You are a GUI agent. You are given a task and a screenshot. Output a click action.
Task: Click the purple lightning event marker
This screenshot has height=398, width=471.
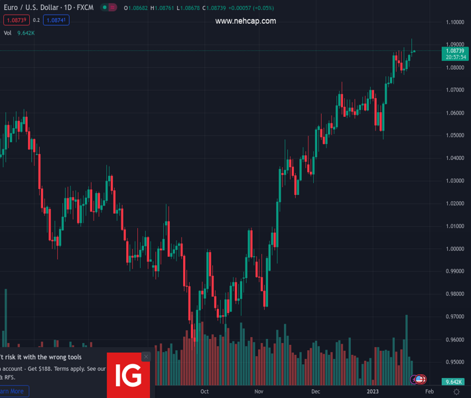(415, 379)
